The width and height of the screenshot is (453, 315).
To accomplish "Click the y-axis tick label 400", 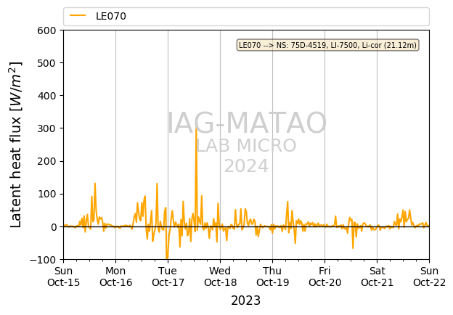I will [x=46, y=96].
